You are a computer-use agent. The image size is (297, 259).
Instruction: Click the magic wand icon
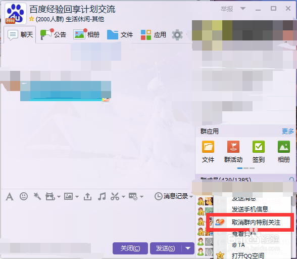click(x=37, y=196)
